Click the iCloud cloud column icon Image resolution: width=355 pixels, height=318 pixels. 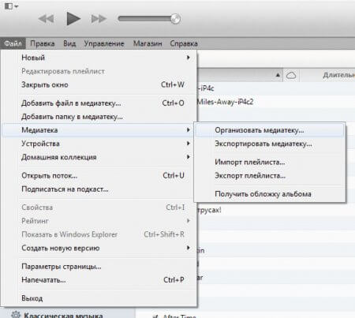(x=291, y=76)
